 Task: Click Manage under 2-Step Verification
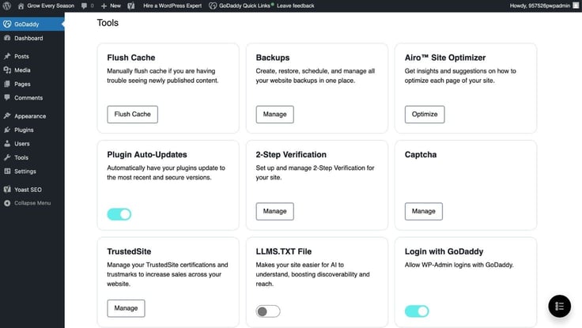coord(274,211)
